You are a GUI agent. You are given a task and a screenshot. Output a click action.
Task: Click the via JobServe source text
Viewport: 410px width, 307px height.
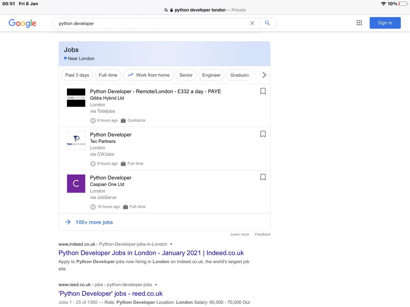[x=103, y=198]
